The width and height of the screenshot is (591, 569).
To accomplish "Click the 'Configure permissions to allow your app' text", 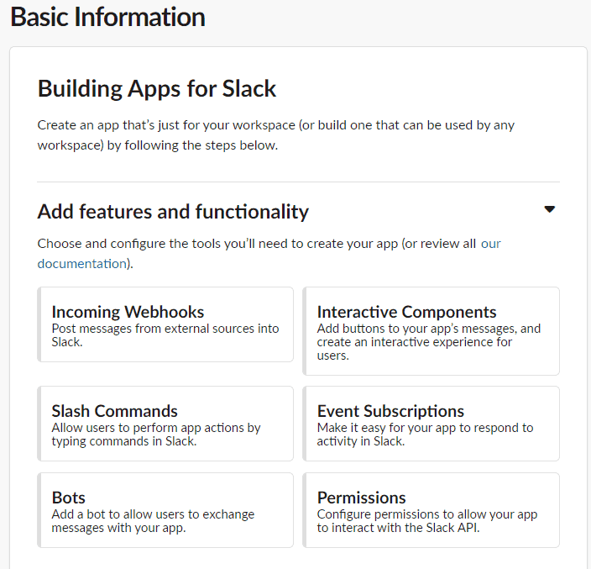I will click(427, 521).
